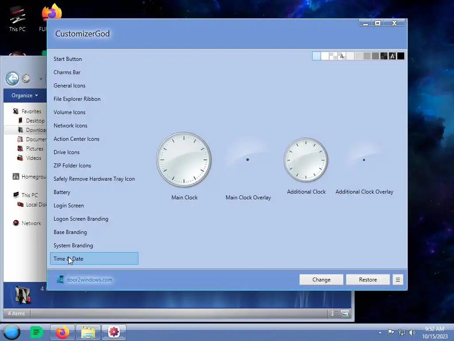Click the Restore button

pyautogui.click(x=368, y=280)
